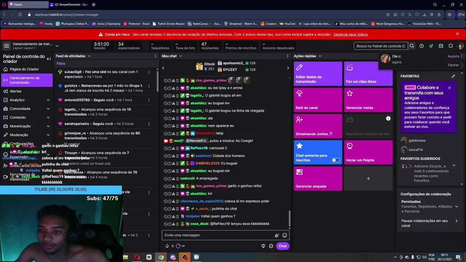Show the previous chat leaderboard entry
The image size is (466, 262).
click(x=163, y=68)
